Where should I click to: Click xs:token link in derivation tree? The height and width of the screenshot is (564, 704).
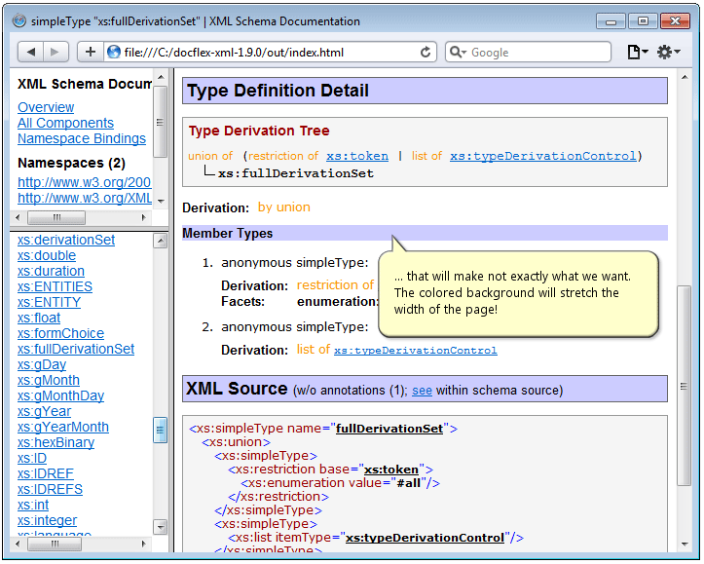click(x=356, y=156)
